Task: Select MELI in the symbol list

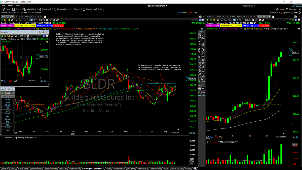Action: click(8, 102)
